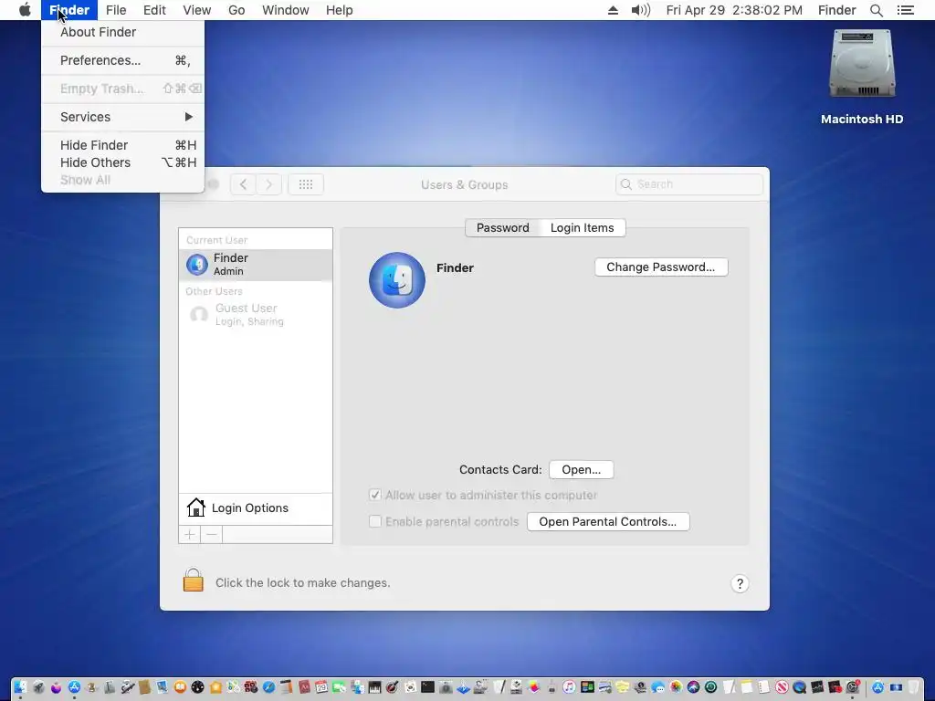Expand the Services submenu arrow
The width and height of the screenshot is (935, 701).
[188, 117]
